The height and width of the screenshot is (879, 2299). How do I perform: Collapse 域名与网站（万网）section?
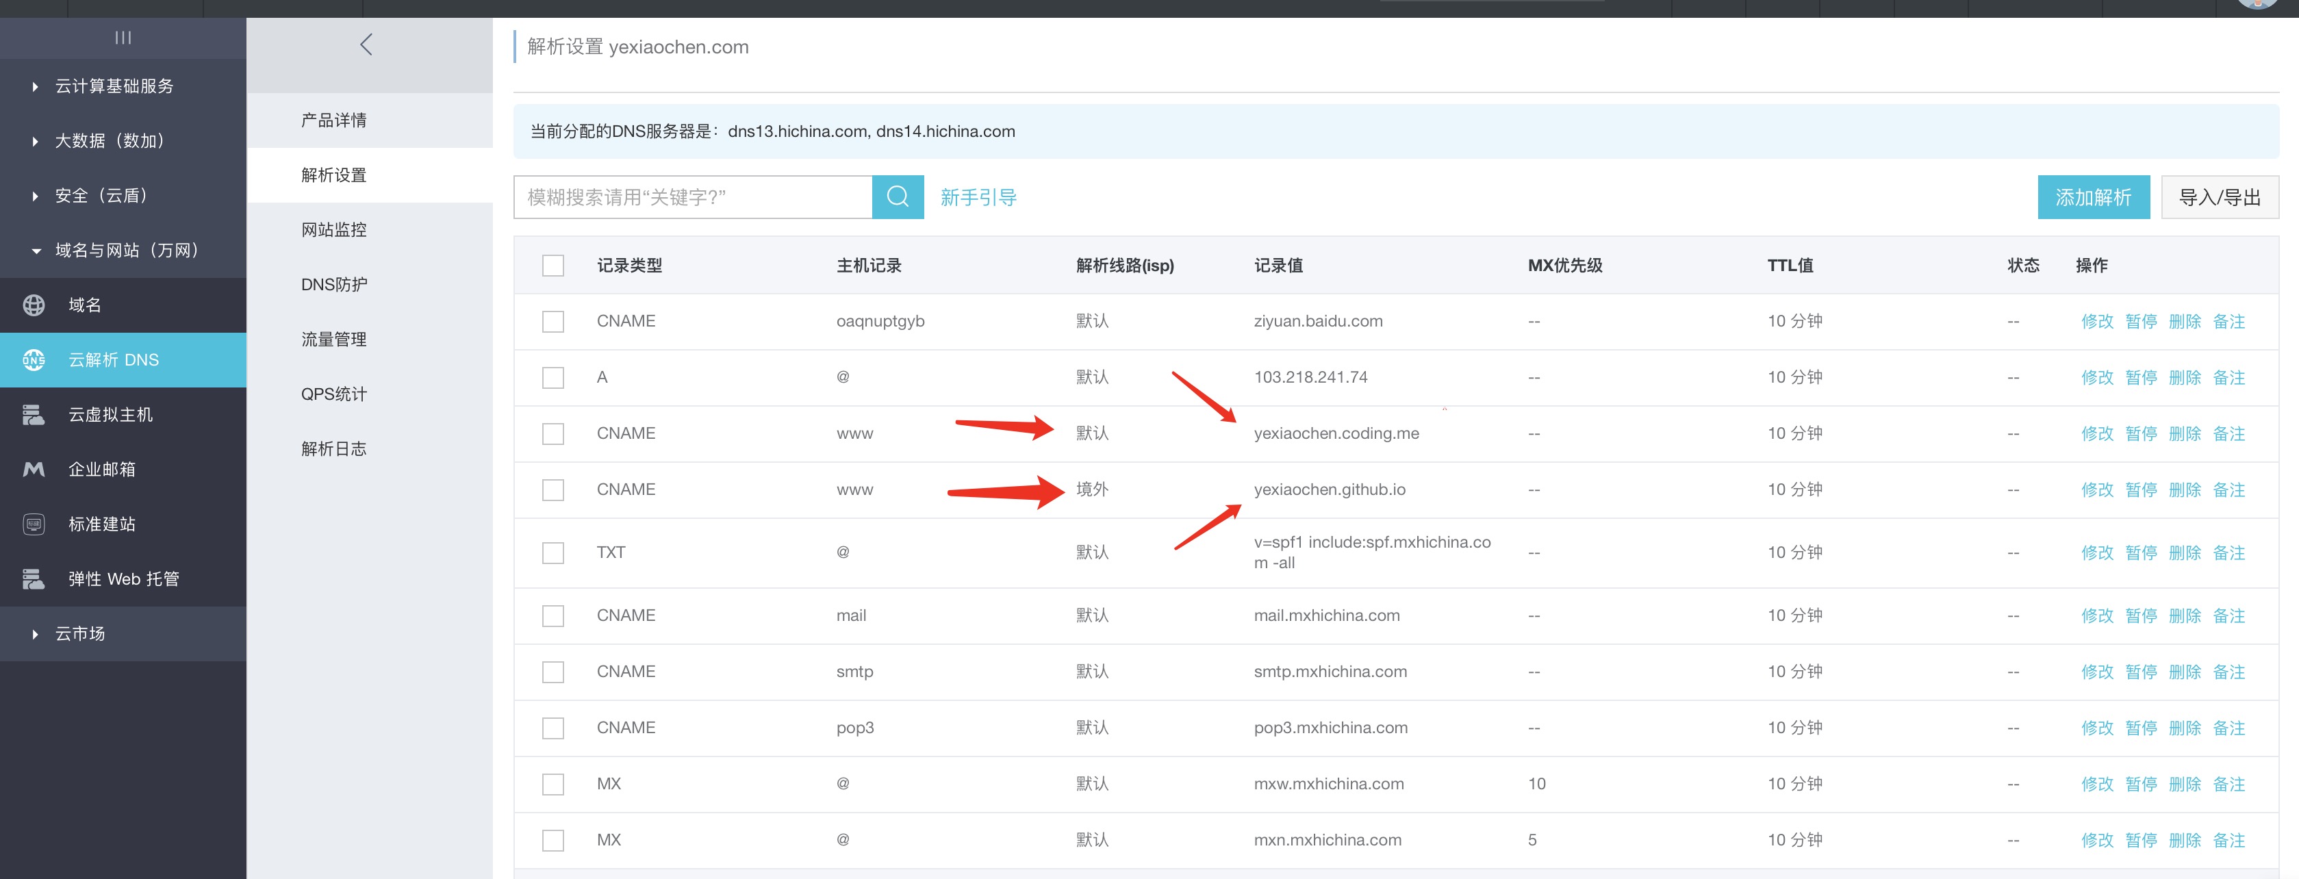[123, 251]
